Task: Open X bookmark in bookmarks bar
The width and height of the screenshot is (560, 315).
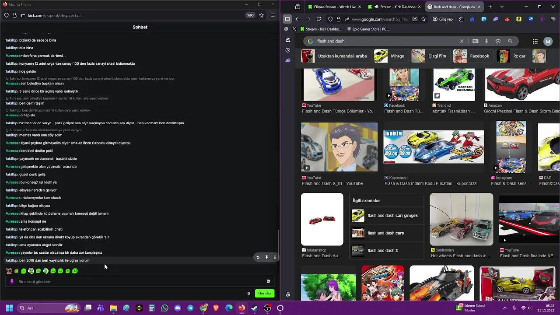Action: [294, 29]
